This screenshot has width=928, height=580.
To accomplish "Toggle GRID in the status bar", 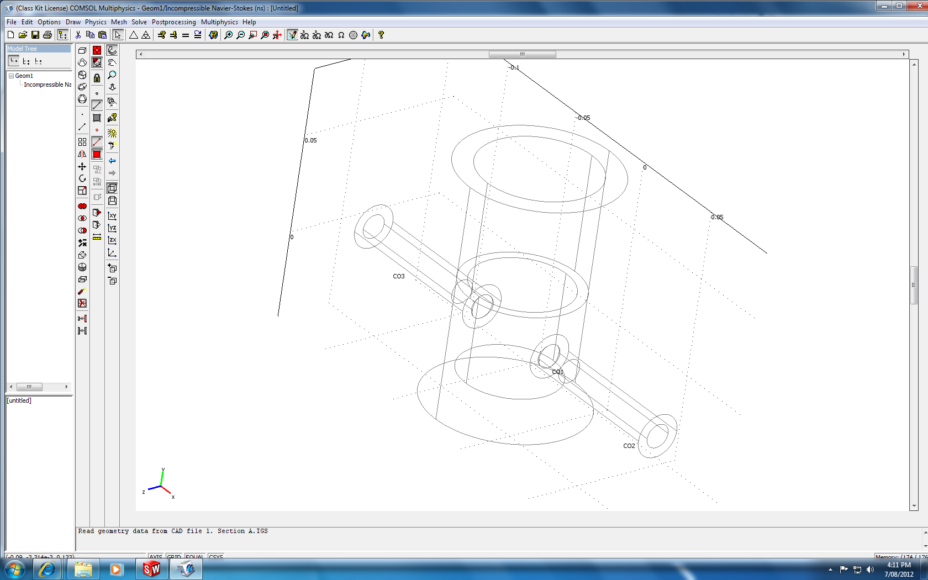I will (174, 557).
